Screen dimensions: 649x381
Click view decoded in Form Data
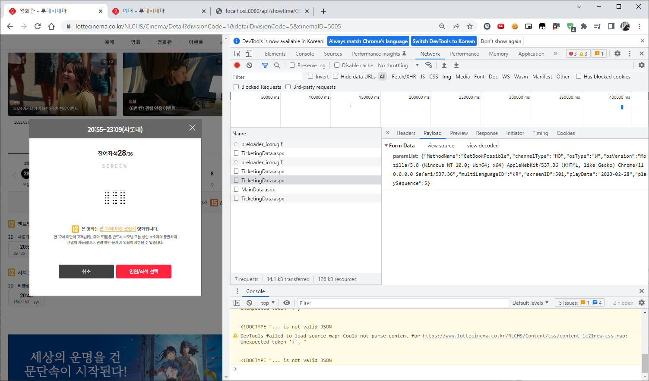coord(483,146)
